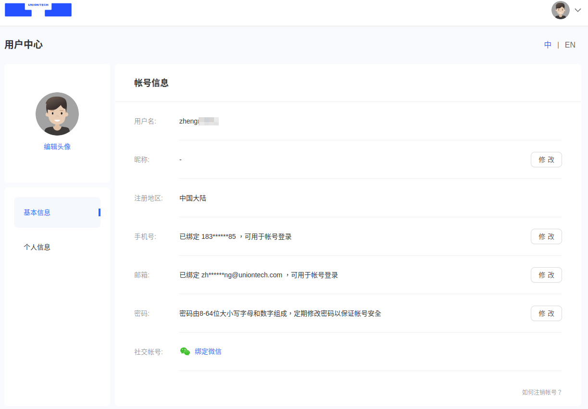
Task: Click the 用户中心 page title
Action: [x=24, y=45]
